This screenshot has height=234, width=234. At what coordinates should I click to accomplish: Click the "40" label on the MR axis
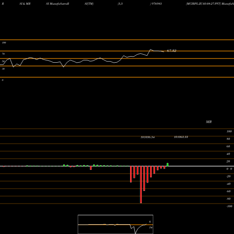228,154
